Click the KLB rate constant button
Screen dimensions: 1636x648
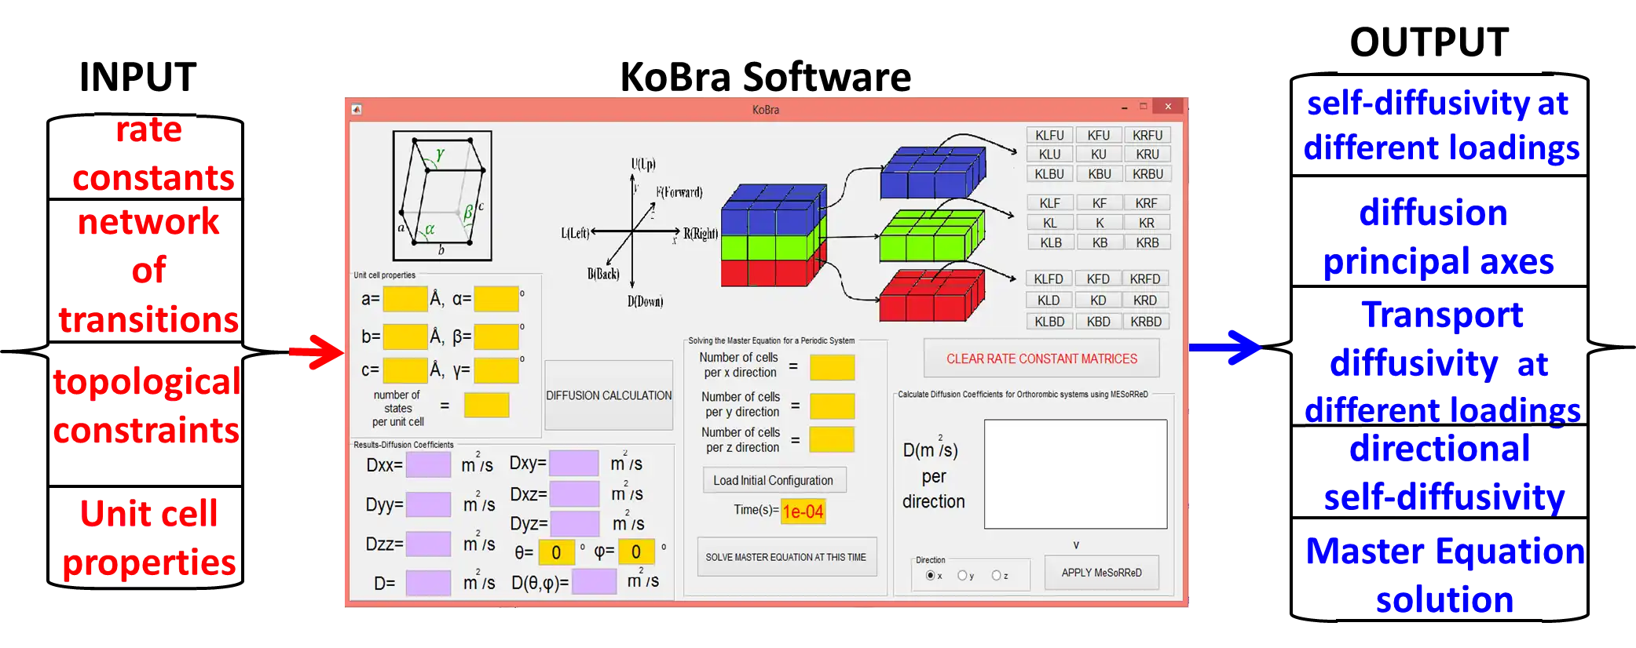coord(1049,242)
